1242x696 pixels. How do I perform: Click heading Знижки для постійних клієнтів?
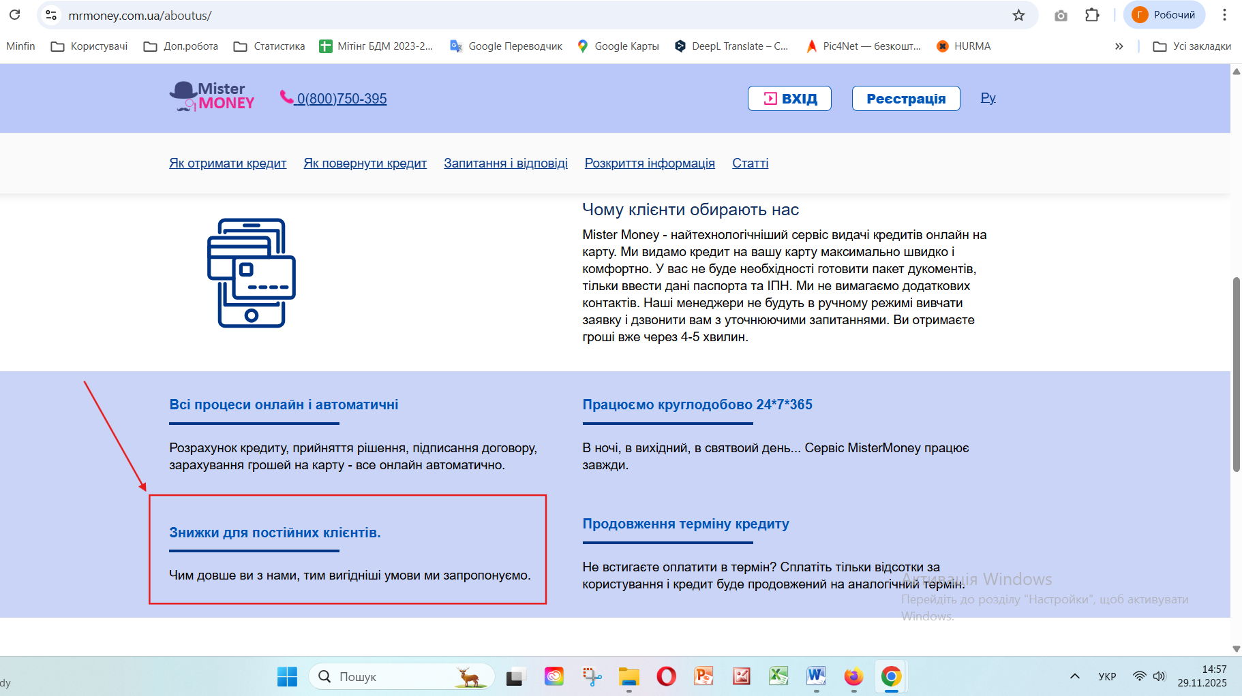point(275,533)
